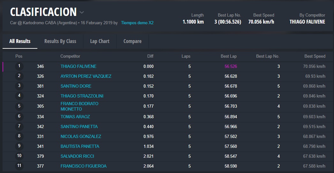334x173 pixels.
Task: Open competitor THIAGO FALIVENE
Action: 78,66
